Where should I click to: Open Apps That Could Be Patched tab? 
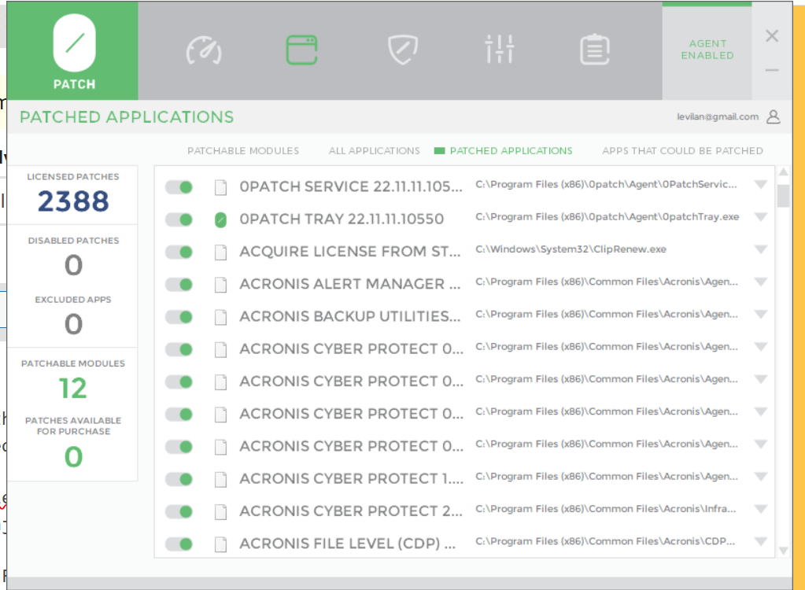682,151
